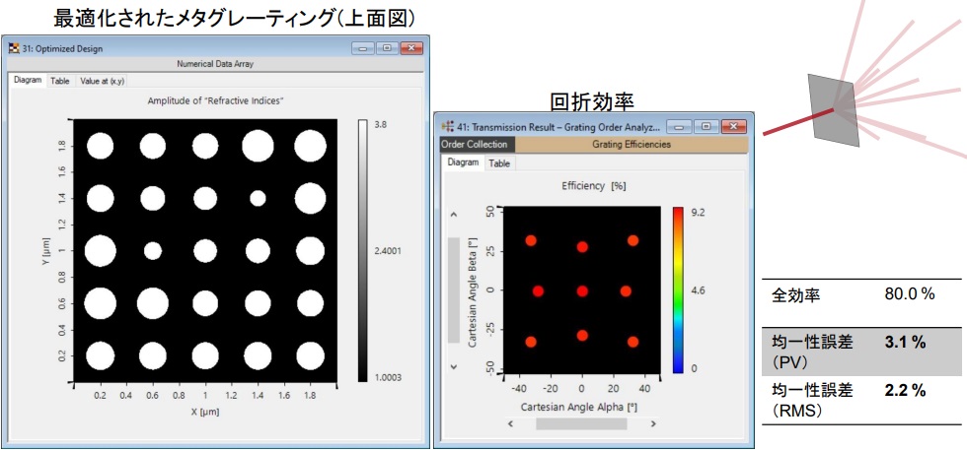Click the Transmission Result window title icon
This screenshot has height=450, width=967.
pos(449,126)
